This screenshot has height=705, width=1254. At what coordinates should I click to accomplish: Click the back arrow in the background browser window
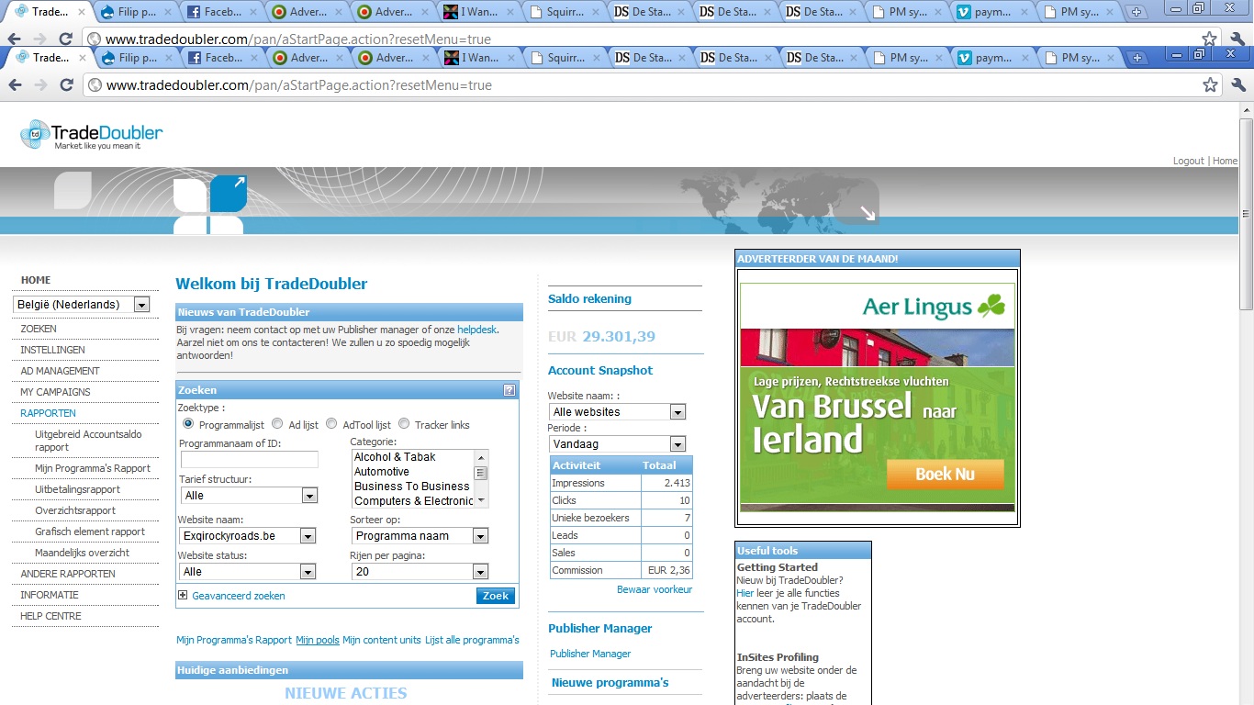pyautogui.click(x=14, y=39)
